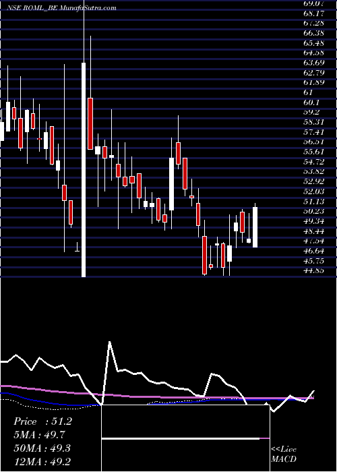Click the last white candlestick on the right
Viewport: 337px width, 472px height.
[x=255, y=227]
